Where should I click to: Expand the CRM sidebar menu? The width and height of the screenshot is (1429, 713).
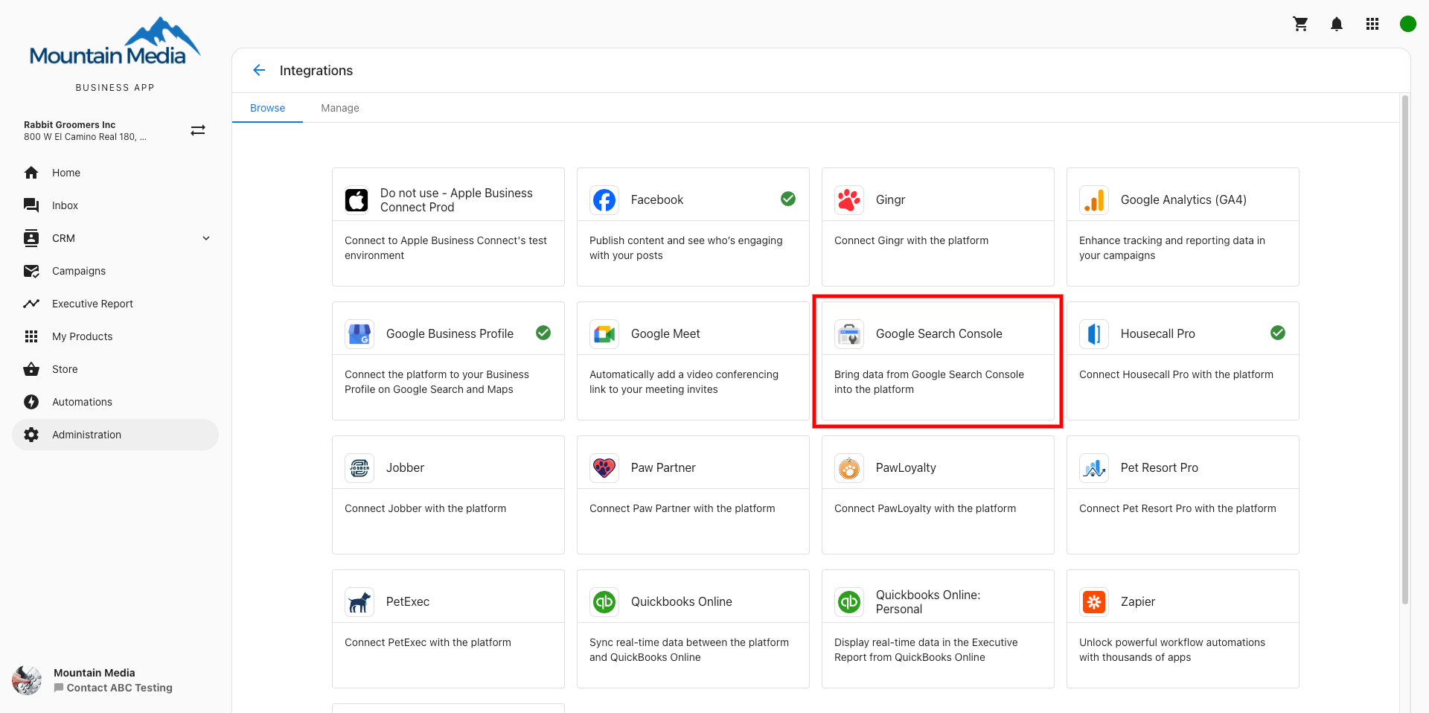tap(206, 238)
